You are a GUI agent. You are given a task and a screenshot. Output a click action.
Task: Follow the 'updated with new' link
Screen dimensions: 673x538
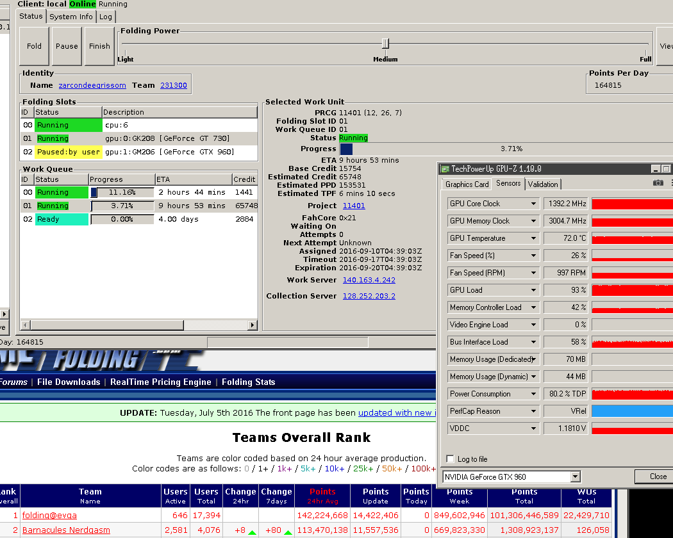point(397,412)
